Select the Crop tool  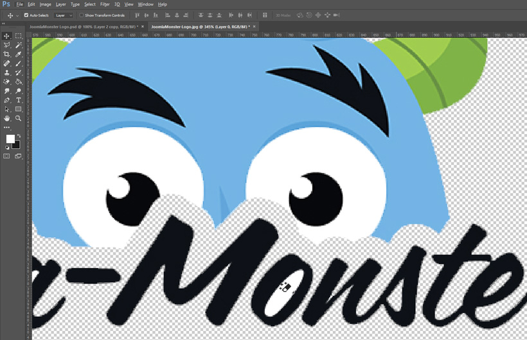pyautogui.click(x=6, y=54)
